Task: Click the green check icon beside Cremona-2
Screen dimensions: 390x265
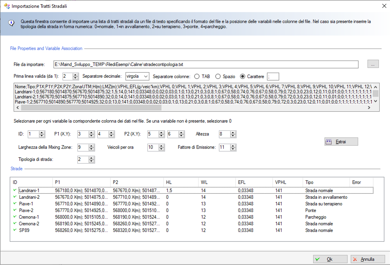Action: 15,224
